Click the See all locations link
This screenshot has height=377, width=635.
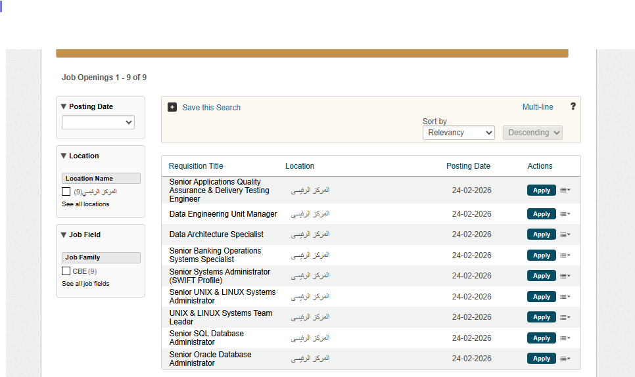[x=85, y=204]
